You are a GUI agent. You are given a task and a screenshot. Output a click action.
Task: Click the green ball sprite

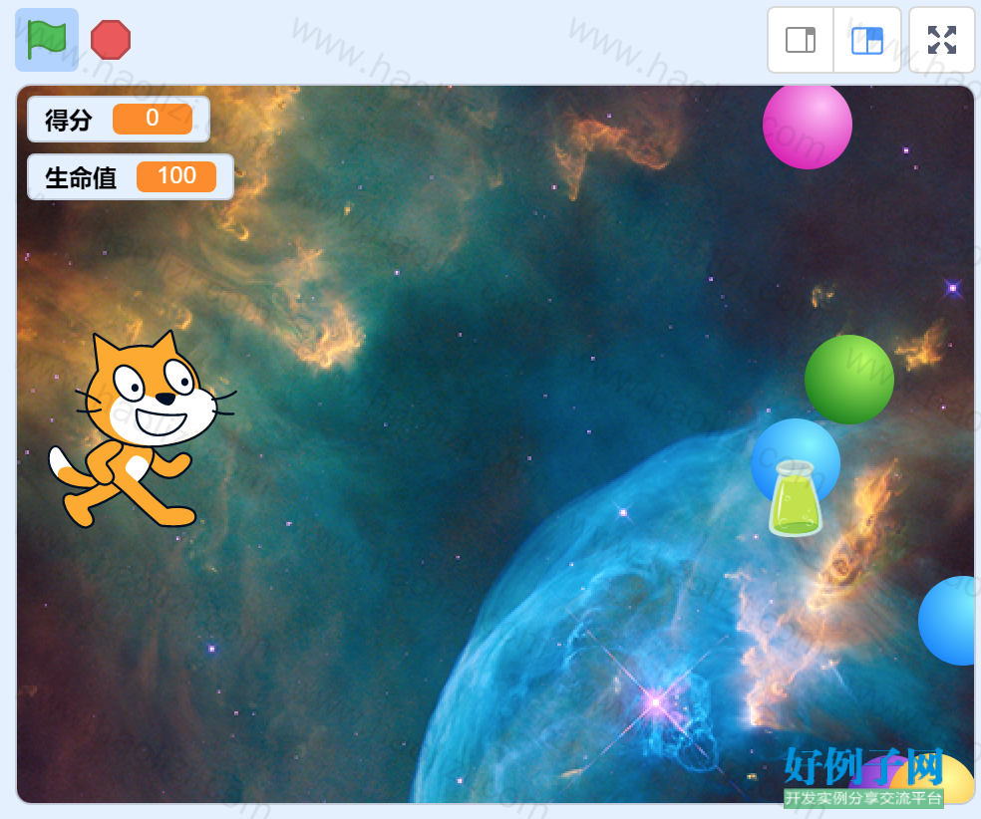(849, 380)
